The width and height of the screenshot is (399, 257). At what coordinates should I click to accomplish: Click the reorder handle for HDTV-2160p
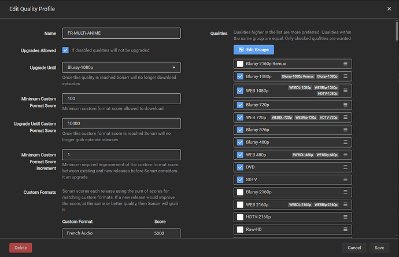click(x=345, y=217)
